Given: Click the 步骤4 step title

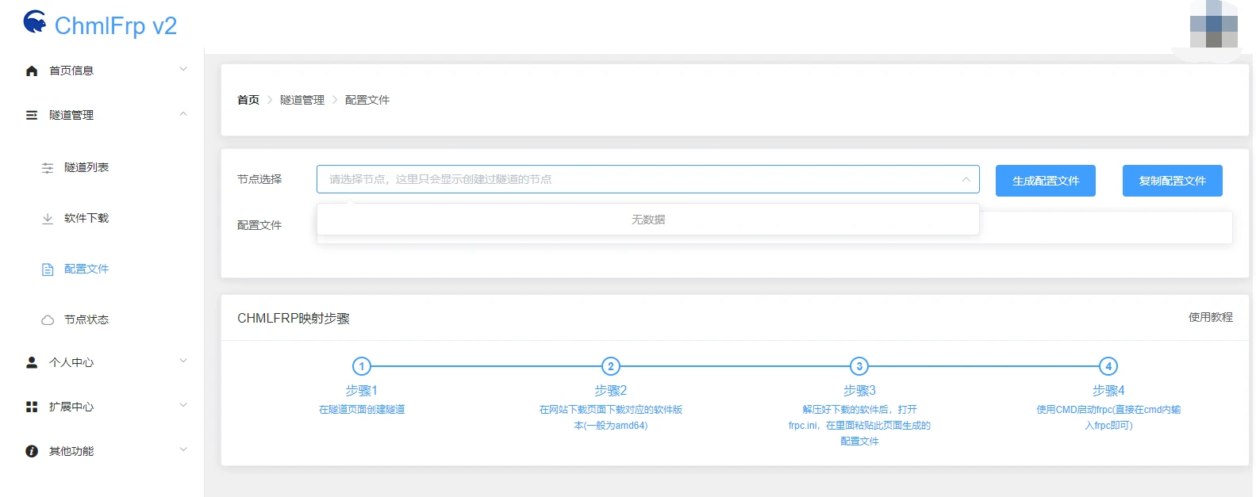Looking at the screenshot, I should point(1108,391).
